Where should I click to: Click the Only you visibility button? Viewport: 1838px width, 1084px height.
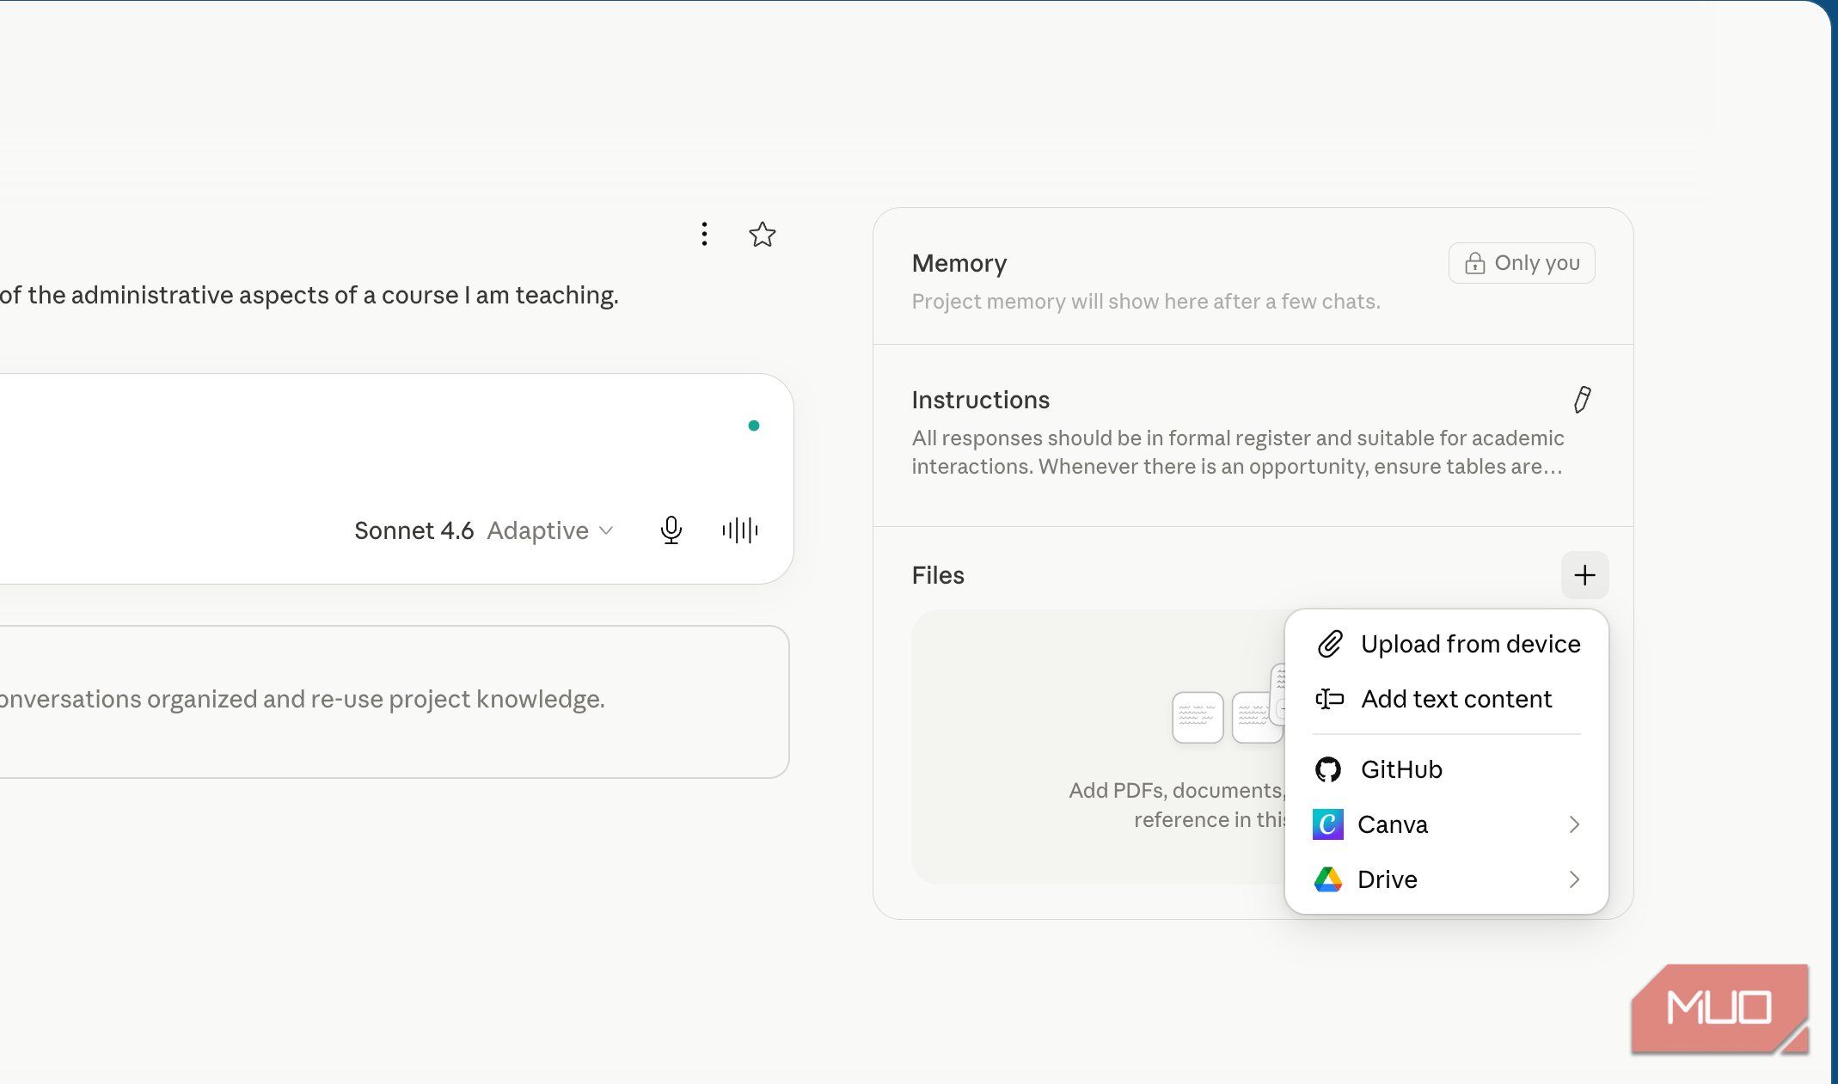1522,263
